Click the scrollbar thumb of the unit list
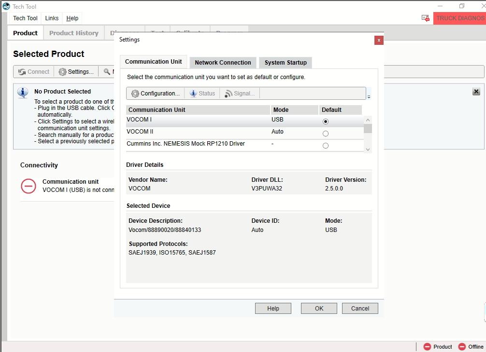Image resolution: width=486 pixels, height=352 pixels. coord(368,128)
